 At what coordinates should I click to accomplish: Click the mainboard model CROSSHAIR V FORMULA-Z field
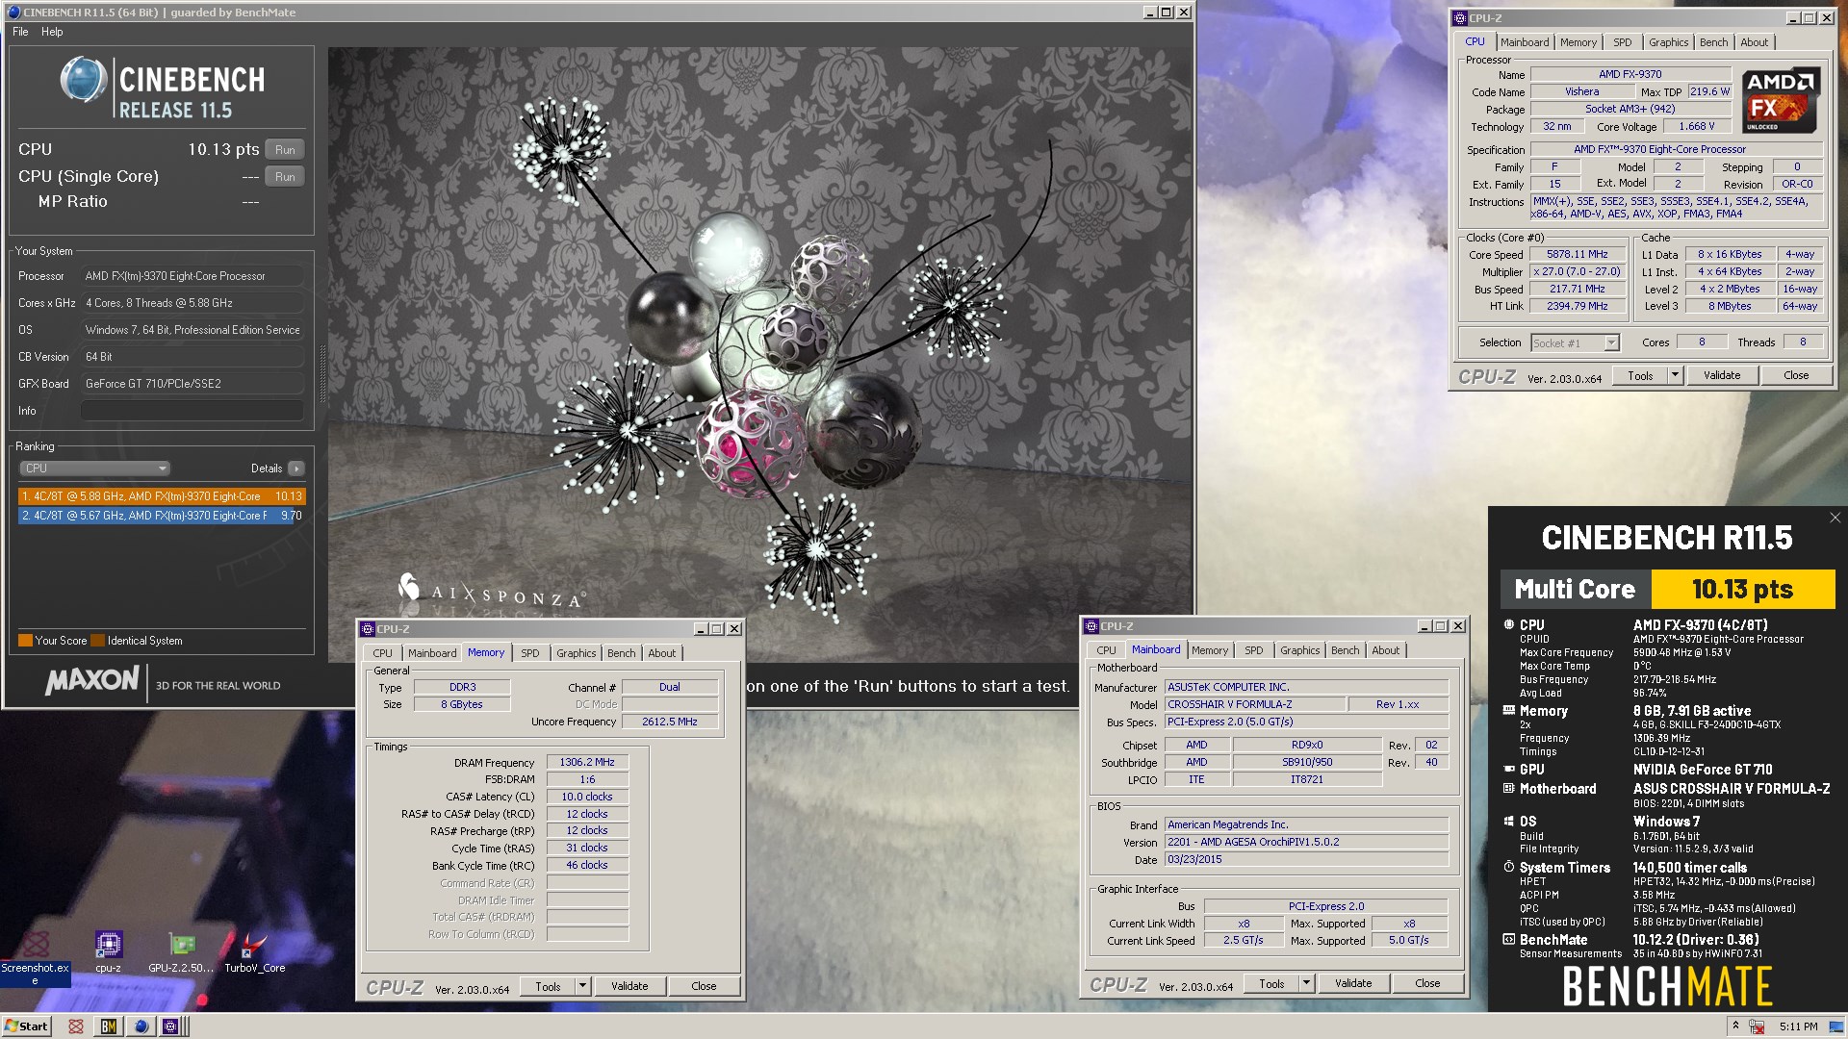coord(1255,704)
